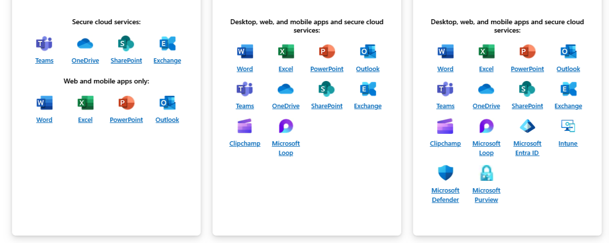Open the Microsoft Entra ID link
The height and width of the screenshot is (243, 609).
[x=528, y=148]
